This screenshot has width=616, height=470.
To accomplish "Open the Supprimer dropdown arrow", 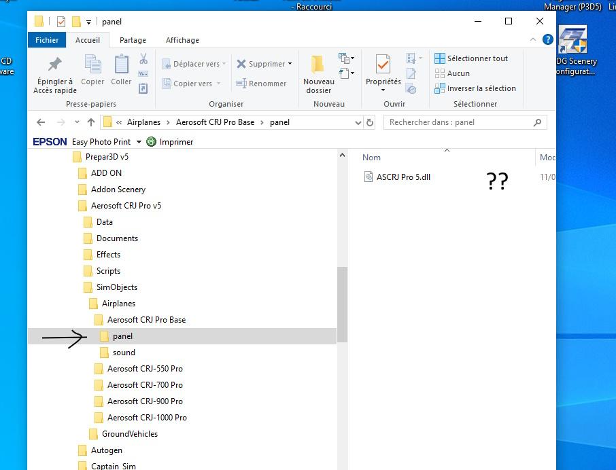I will [x=290, y=64].
